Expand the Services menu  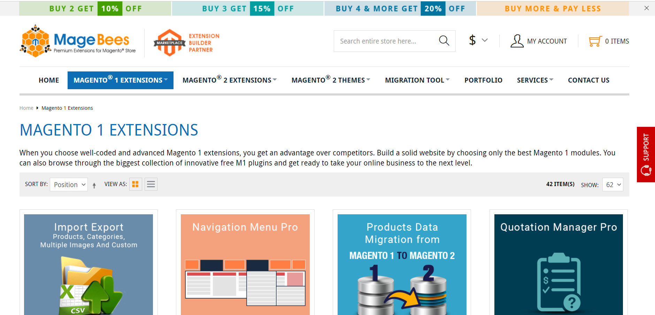coord(535,80)
